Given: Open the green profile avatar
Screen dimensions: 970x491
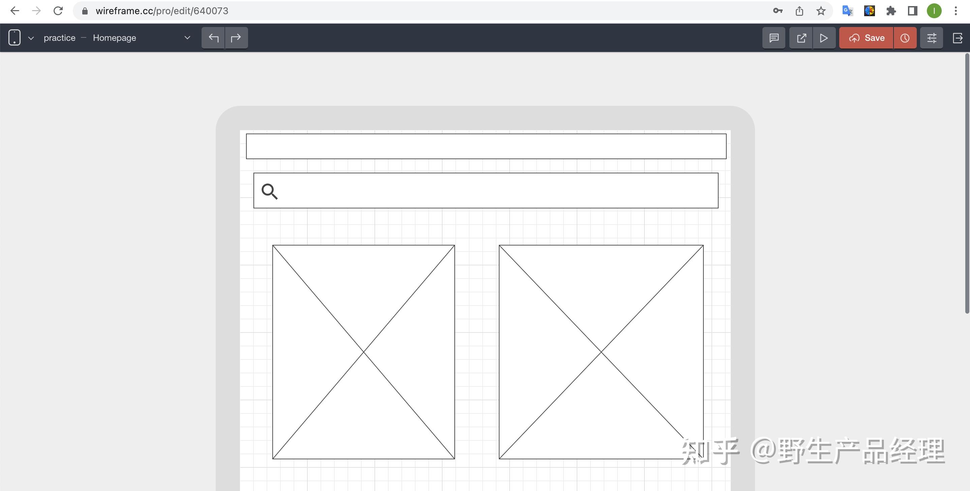Looking at the screenshot, I should coord(934,11).
